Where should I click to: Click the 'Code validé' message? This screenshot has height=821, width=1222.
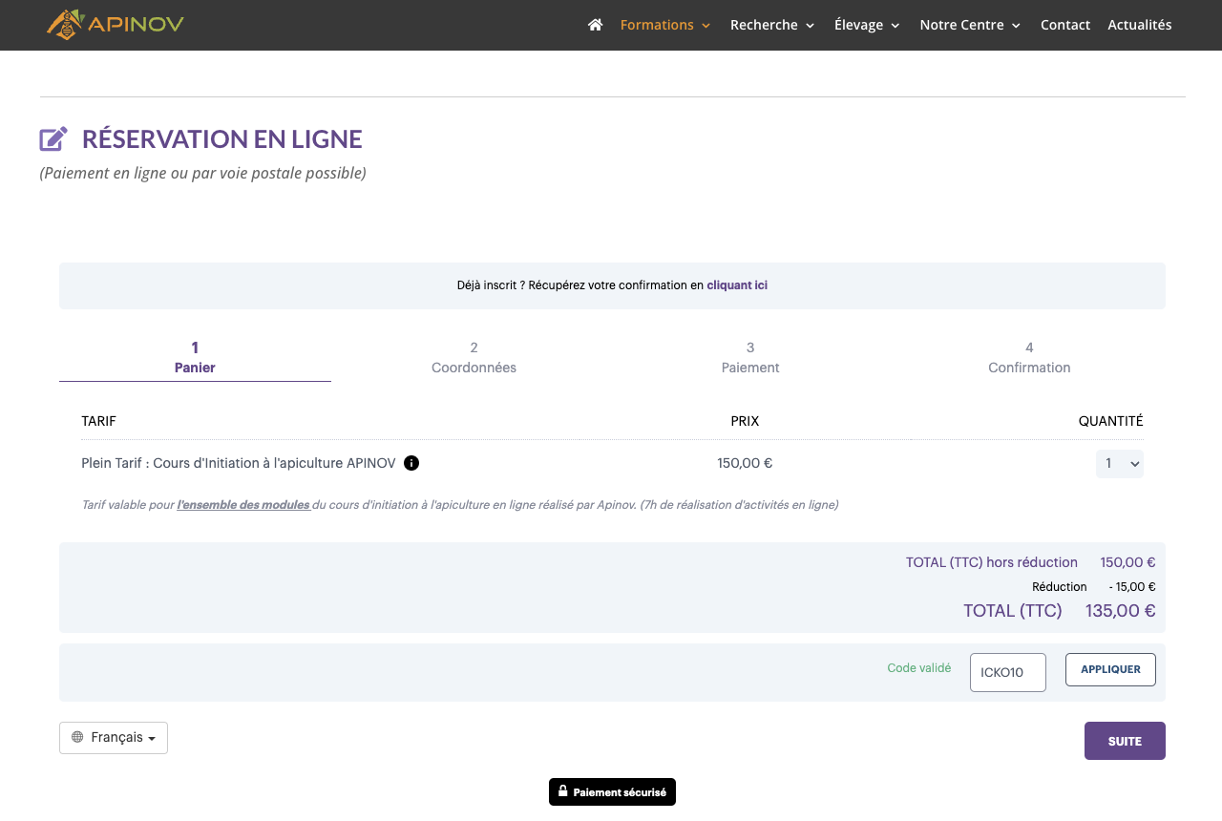919,668
